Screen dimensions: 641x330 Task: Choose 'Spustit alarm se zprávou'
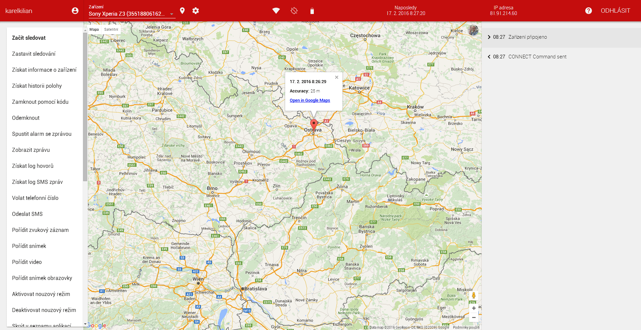[x=45, y=134]
